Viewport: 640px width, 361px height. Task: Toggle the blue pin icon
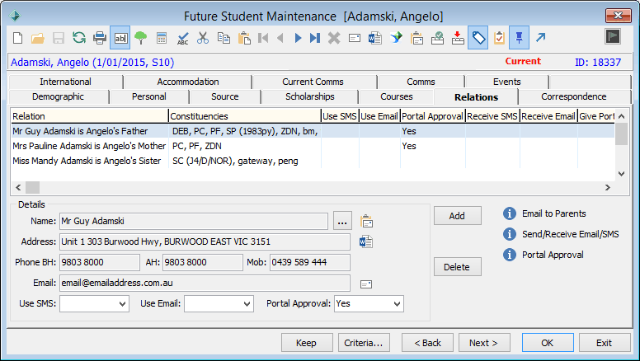(x=519, y=38)
